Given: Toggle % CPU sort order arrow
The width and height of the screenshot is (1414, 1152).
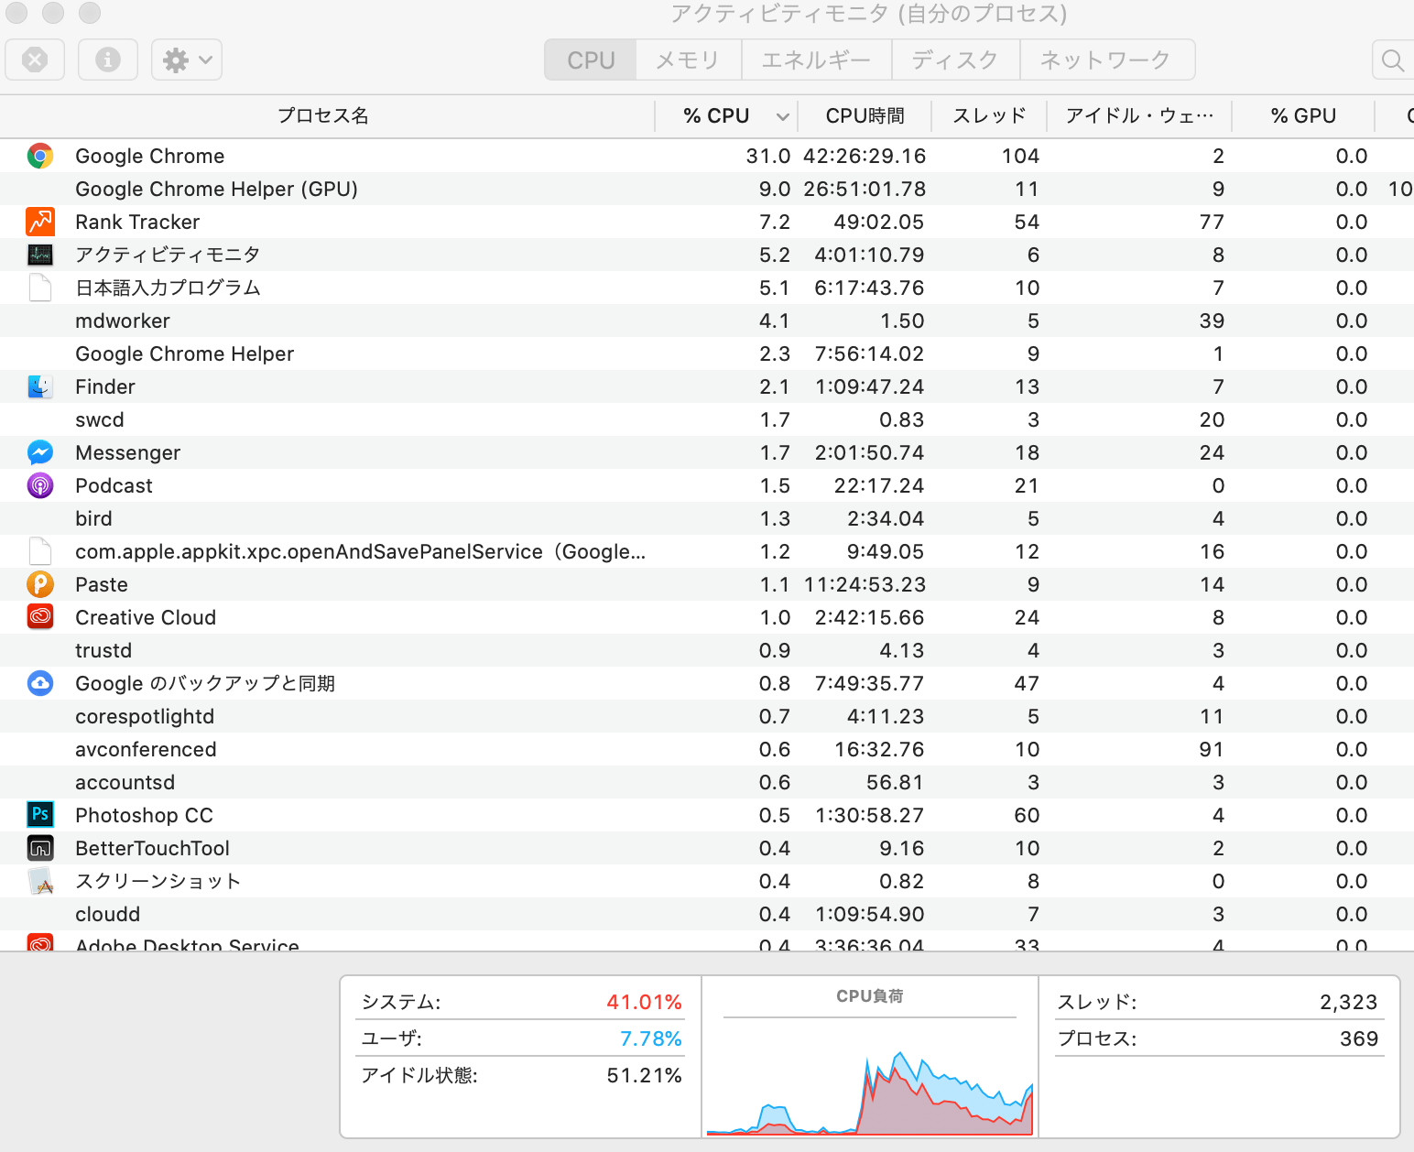Looking at the screenshot, I should tap(783, 116).
